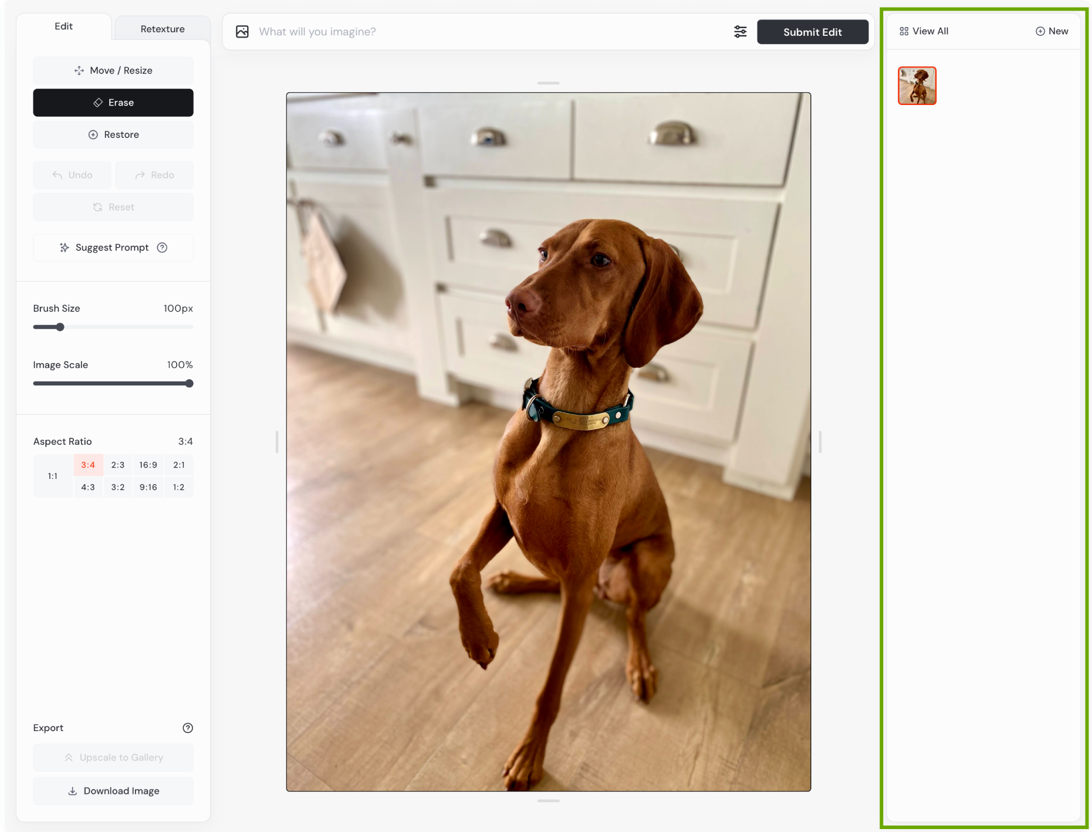The image size is (1092, 832).
Task: Open View All gallery grid
Action: (x=924, y=31)
